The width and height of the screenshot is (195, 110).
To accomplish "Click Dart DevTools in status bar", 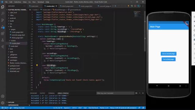I will point(93,108).
